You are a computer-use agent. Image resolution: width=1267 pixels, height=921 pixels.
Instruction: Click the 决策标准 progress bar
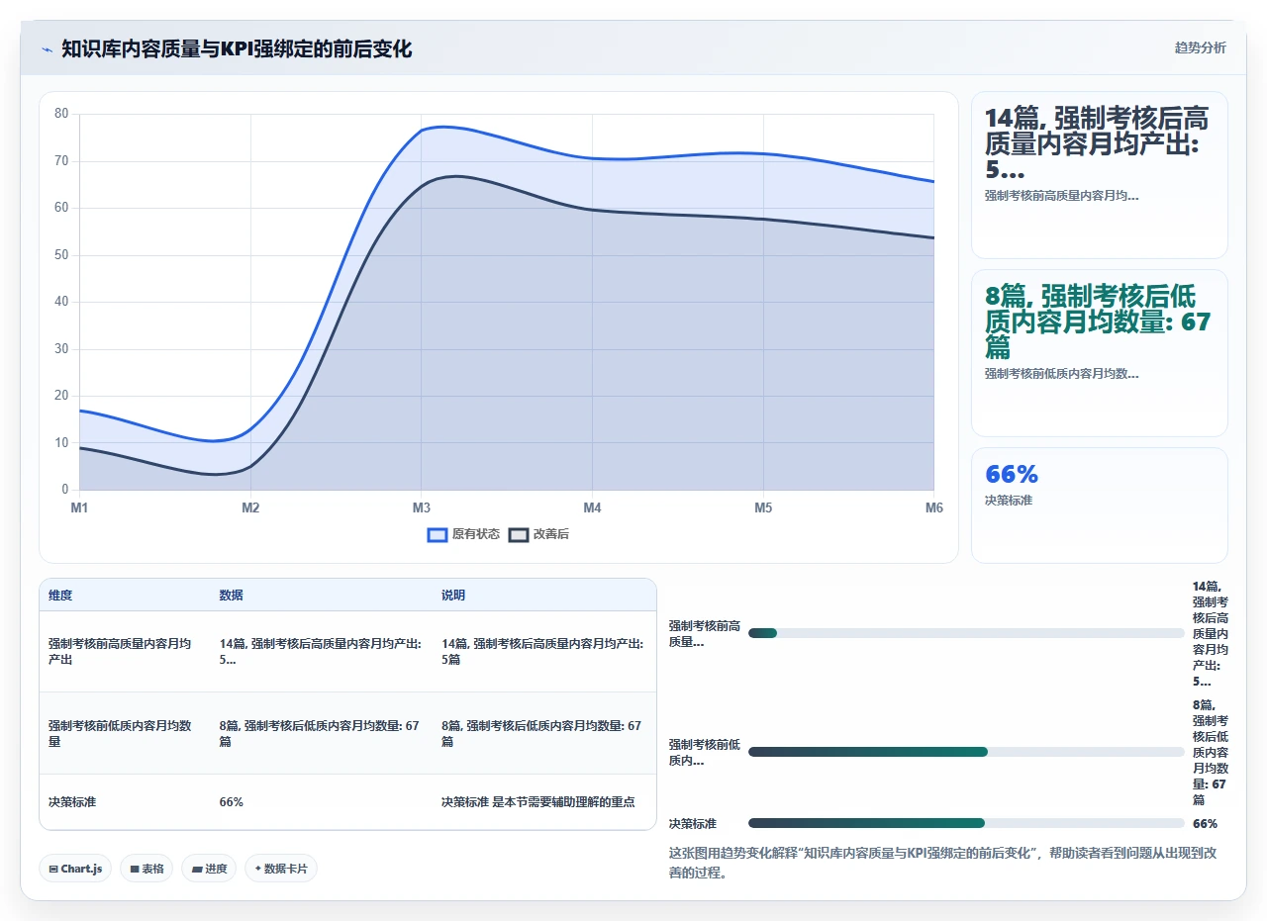pyautogui.click(x=966, y=823)
